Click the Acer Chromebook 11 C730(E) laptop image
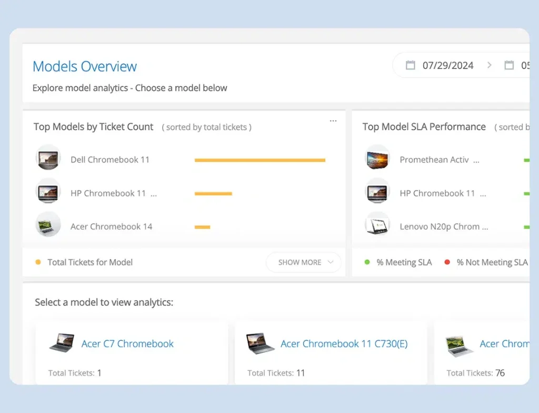The width and height of the screenshot is (539, 413). coord(261,343)
